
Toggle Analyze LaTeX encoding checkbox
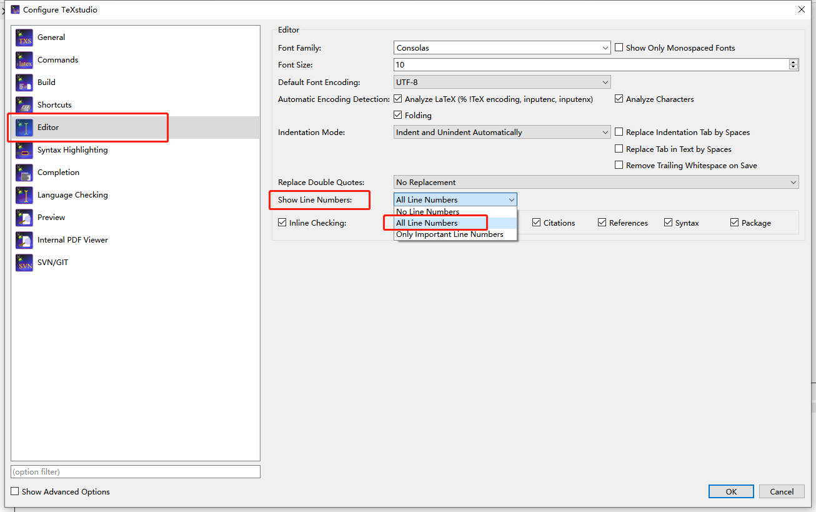(x=398, y=99)
